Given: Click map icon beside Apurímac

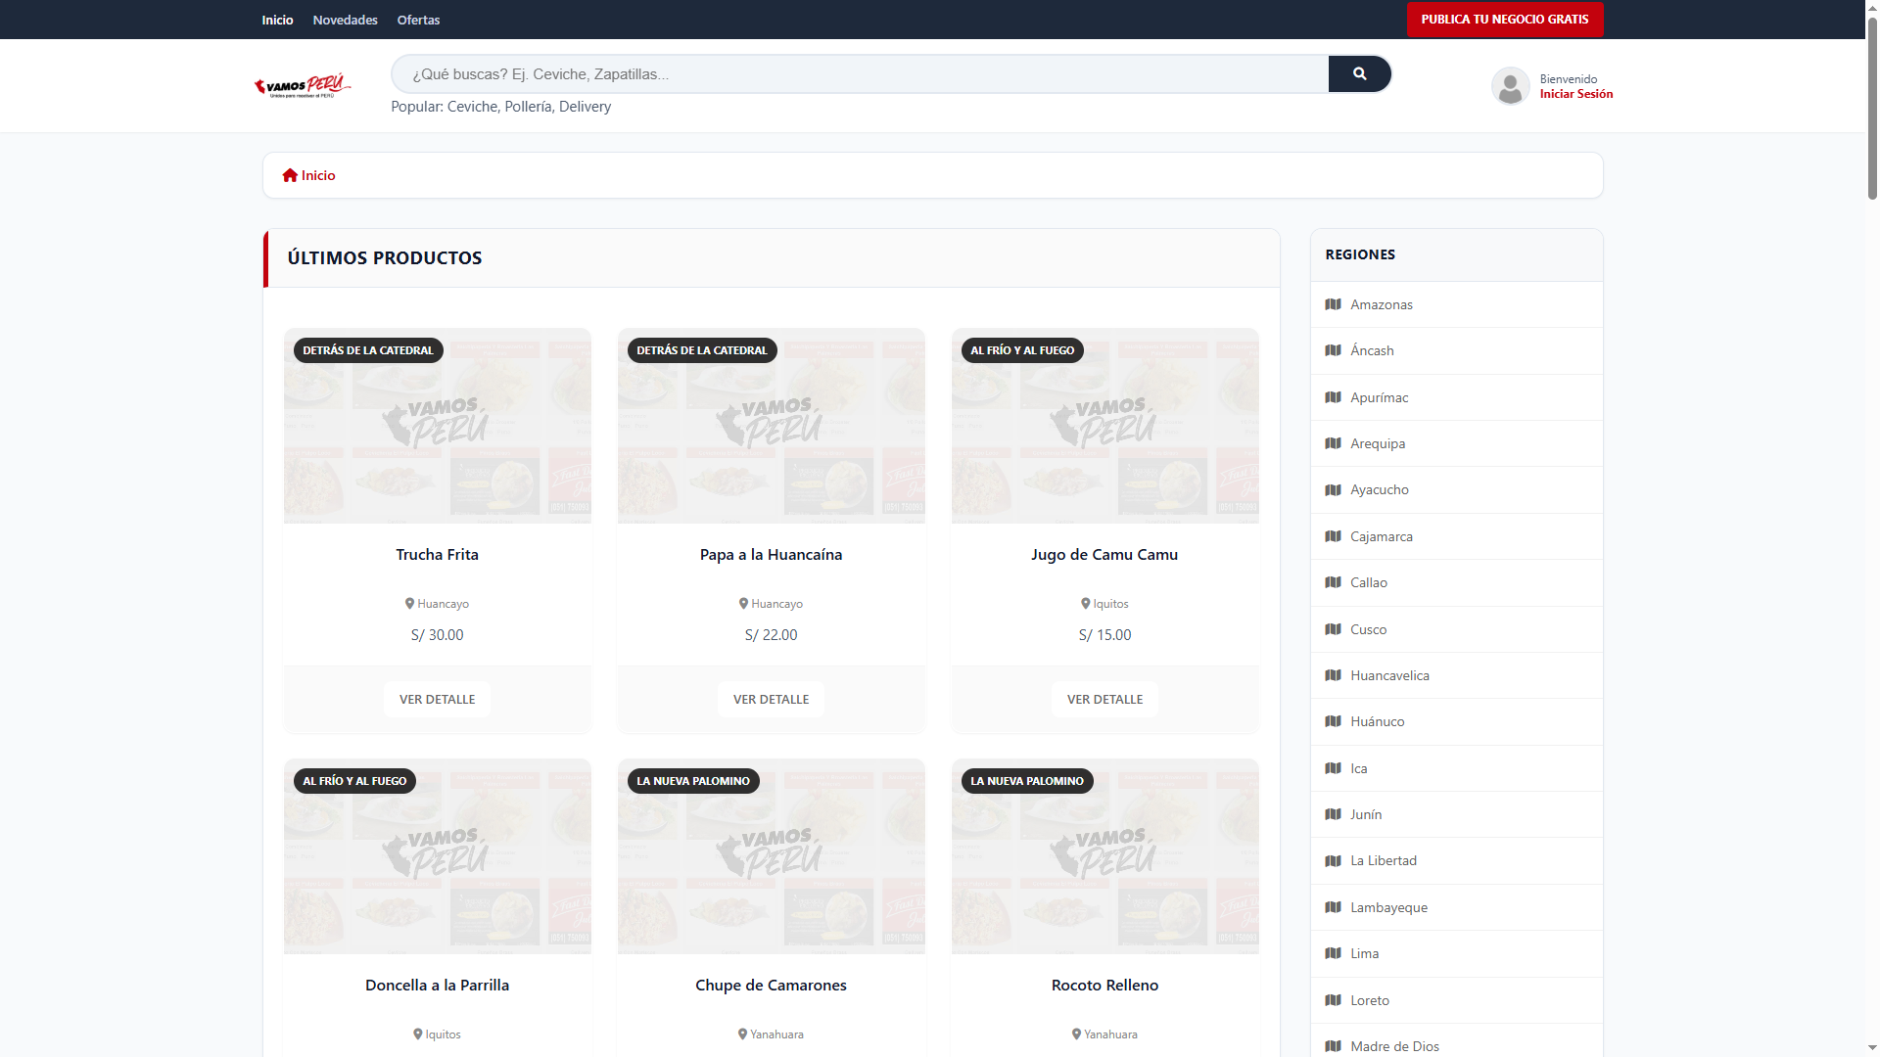Looking at the screenshot, I should point(1333,397).
